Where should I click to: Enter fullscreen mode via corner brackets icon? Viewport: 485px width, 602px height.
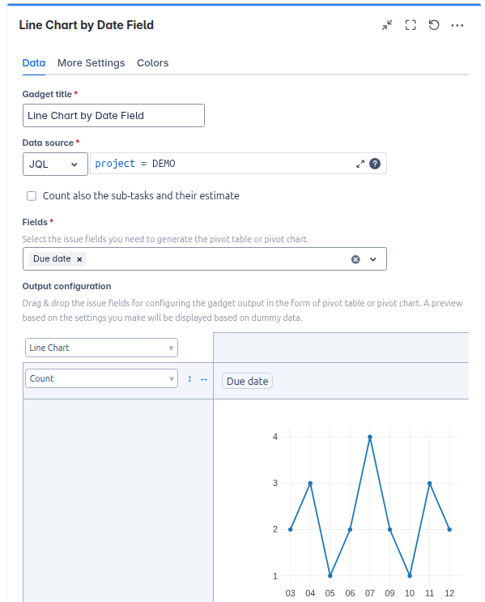[411, 25]
